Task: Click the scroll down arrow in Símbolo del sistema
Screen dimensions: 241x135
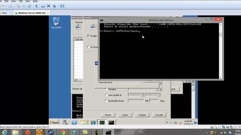Action: click(221, 77)
